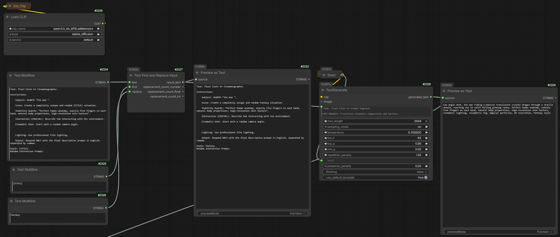Image resolution: width=560 pixels, height=237 pixels.
Task: Advance sampling_mode with its right arrow
Action: (x=426, y=127)
